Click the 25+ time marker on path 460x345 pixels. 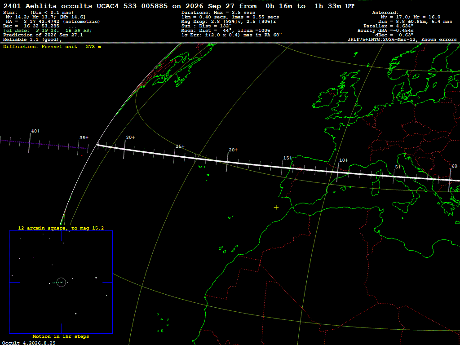coord(180,146)
